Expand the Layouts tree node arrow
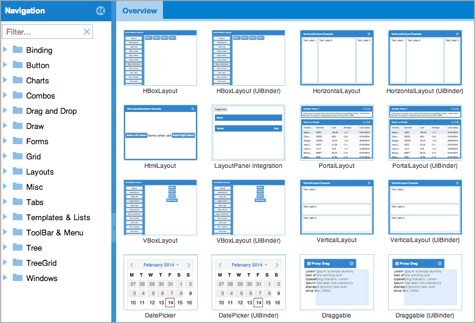 [5, 171]
